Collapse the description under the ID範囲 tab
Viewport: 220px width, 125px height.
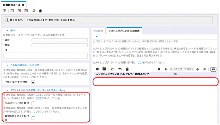(x=97, y=37)
